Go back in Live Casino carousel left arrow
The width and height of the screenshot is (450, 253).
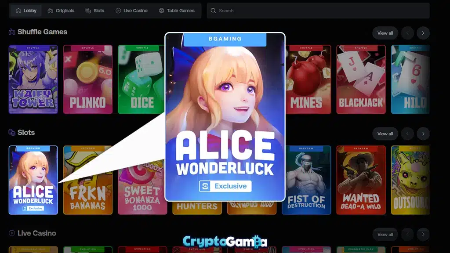coord(407,235)
